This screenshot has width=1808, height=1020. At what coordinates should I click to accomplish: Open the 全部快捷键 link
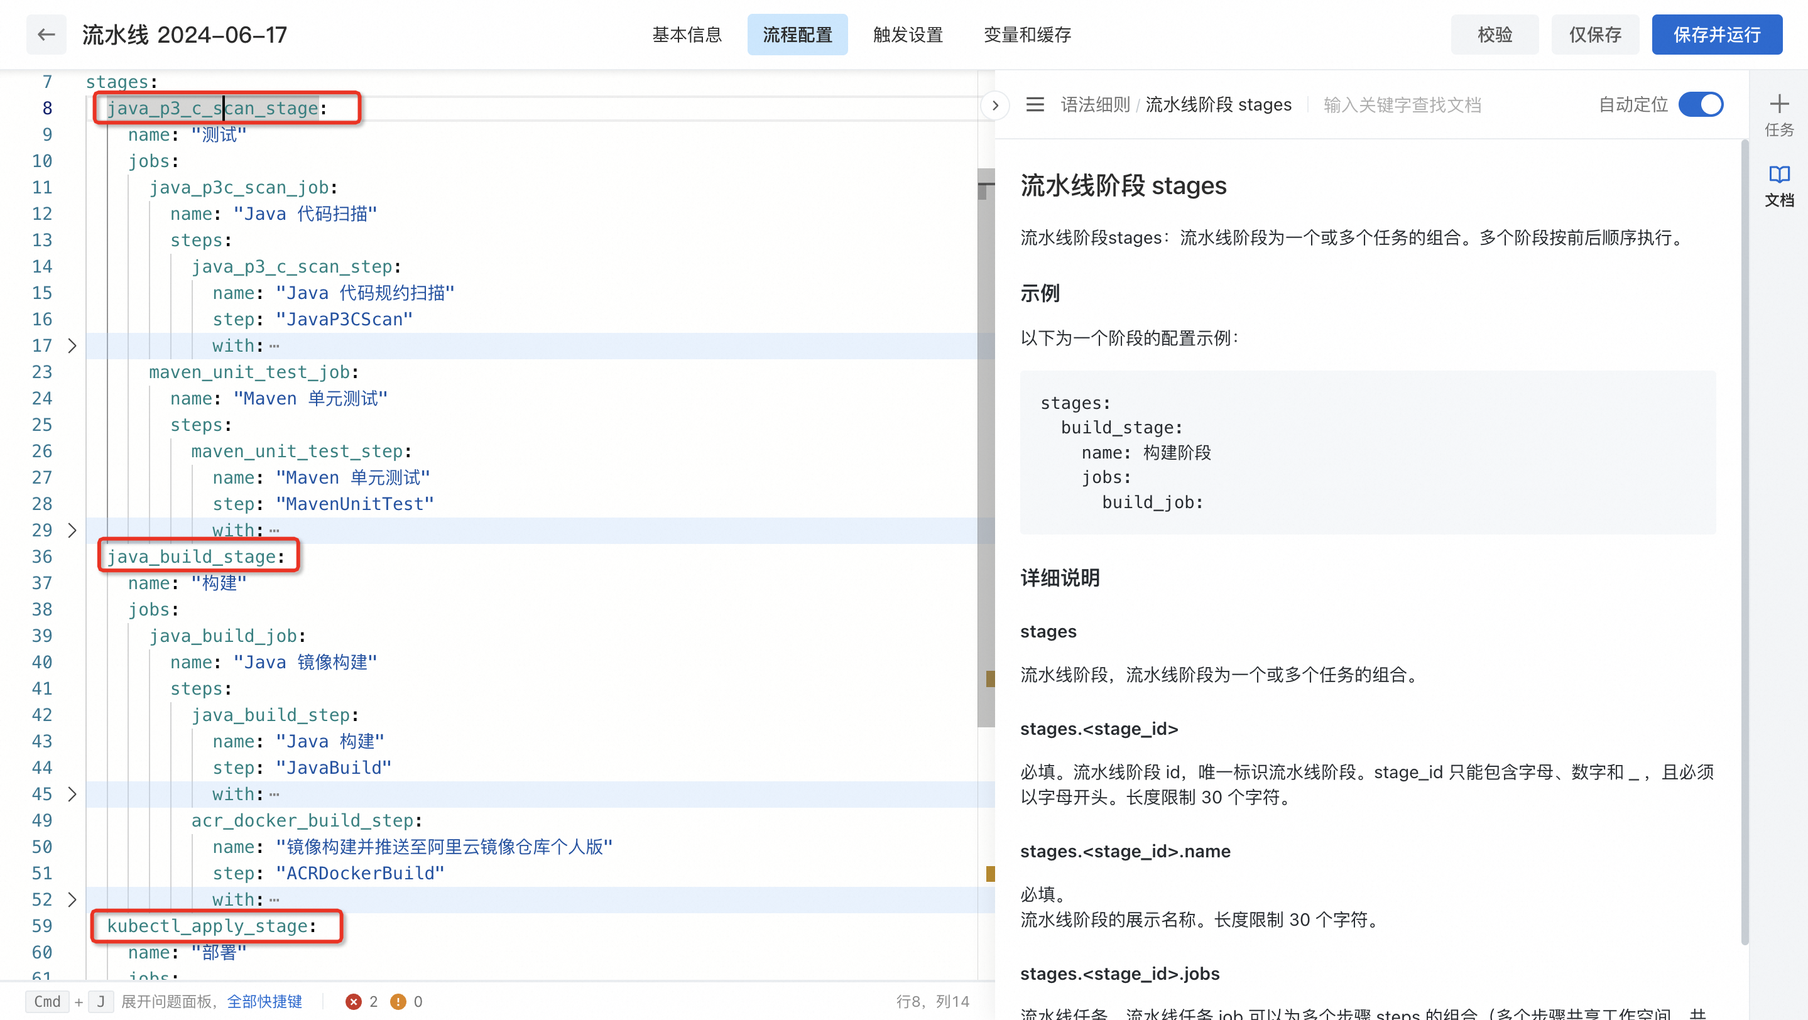coord(264,1001)
